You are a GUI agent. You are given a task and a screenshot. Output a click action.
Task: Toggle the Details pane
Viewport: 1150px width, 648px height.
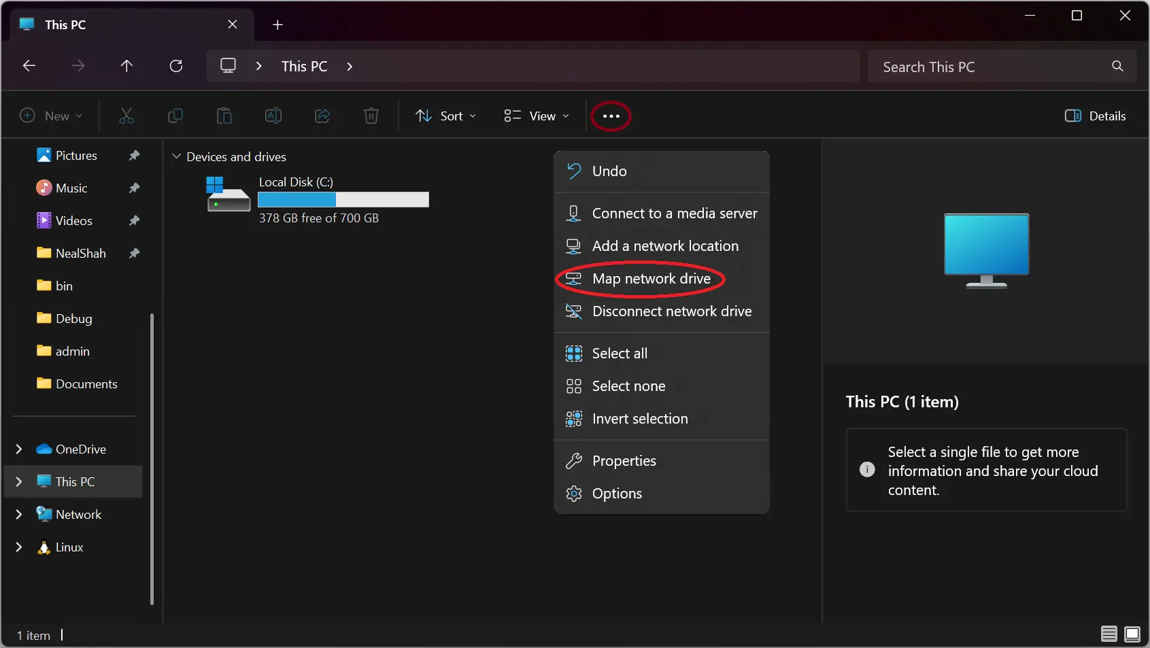pos(1096,116)
